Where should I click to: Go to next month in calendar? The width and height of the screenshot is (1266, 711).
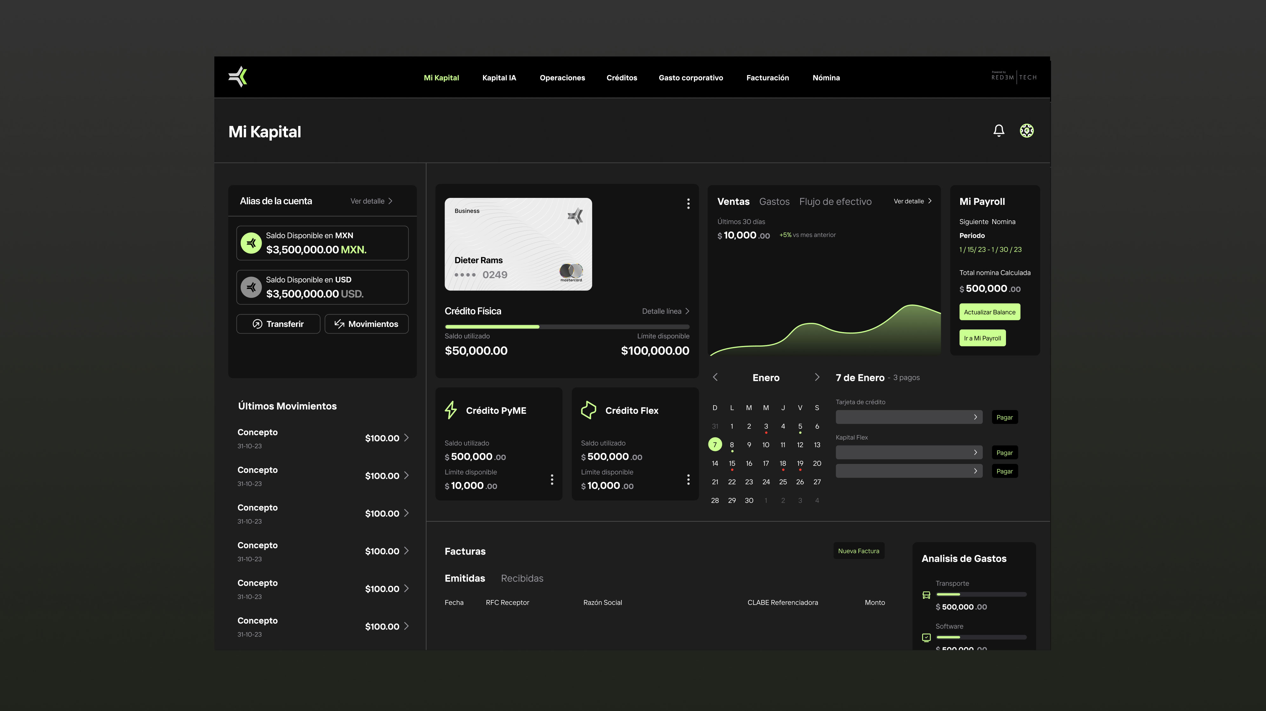pos(817,377)
